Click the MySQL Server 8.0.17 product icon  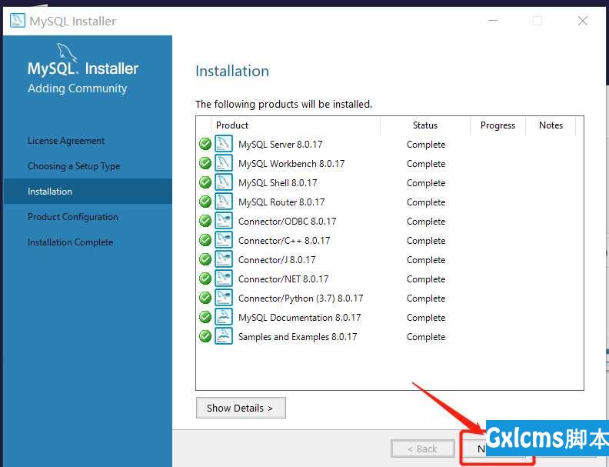pos(224,144)
